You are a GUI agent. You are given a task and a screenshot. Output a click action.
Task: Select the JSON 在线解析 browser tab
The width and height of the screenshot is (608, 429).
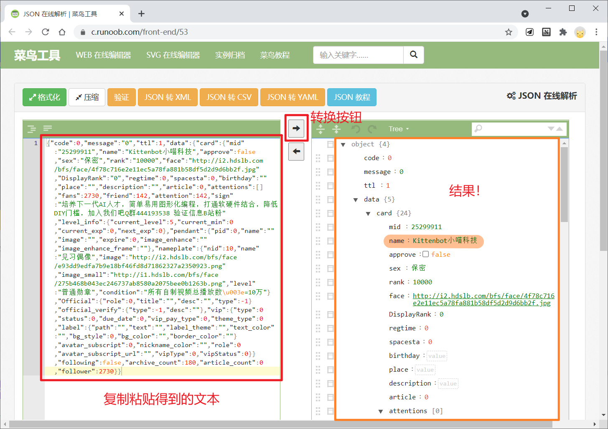click(67, 14)
